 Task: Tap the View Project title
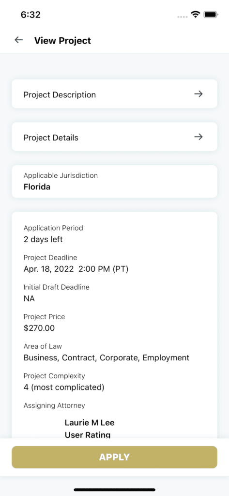pyautogui.click(x=62, y=41)
